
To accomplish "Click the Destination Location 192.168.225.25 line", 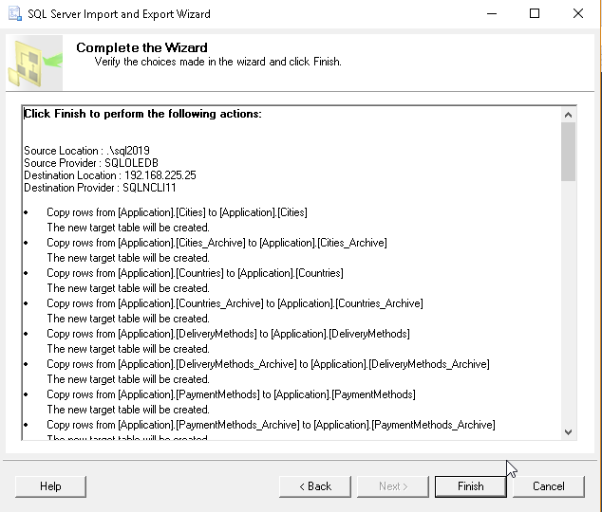I will (x=110, y=175).
